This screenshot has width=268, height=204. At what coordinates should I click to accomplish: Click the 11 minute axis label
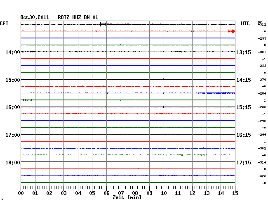178,193
